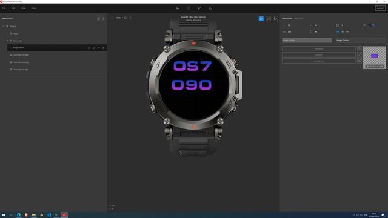
Task: Select the third alignment option
Action: [347, 31]
